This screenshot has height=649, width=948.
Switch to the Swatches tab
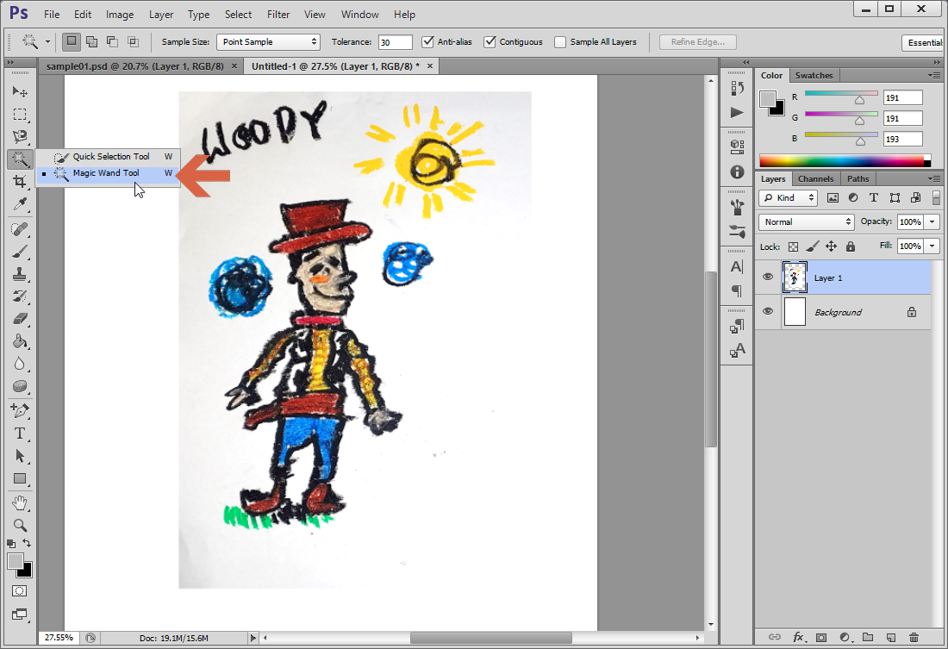(814, 76)
